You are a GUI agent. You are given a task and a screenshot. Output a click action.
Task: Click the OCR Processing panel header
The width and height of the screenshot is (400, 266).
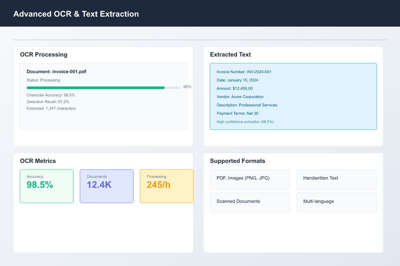[44, 54]
